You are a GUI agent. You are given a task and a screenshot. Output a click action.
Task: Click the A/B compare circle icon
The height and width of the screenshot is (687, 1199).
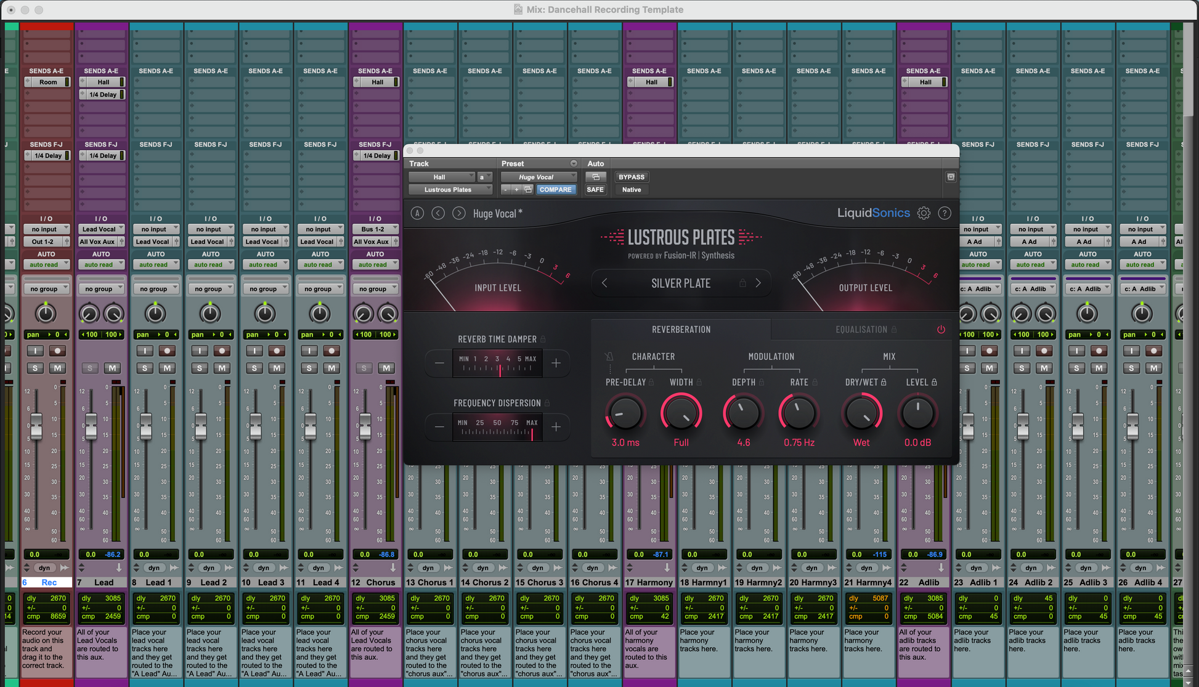417,213
